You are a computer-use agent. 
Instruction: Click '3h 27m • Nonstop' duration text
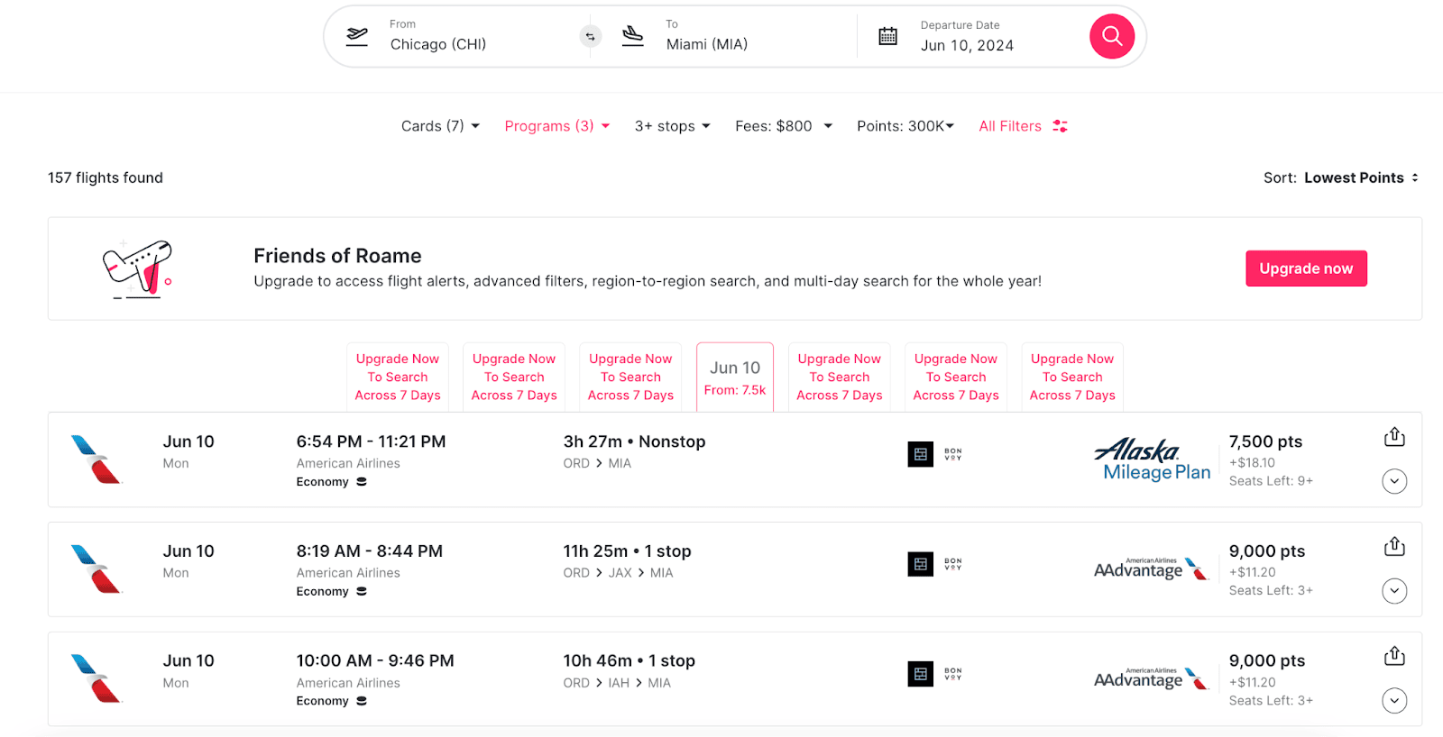[634, 441]
